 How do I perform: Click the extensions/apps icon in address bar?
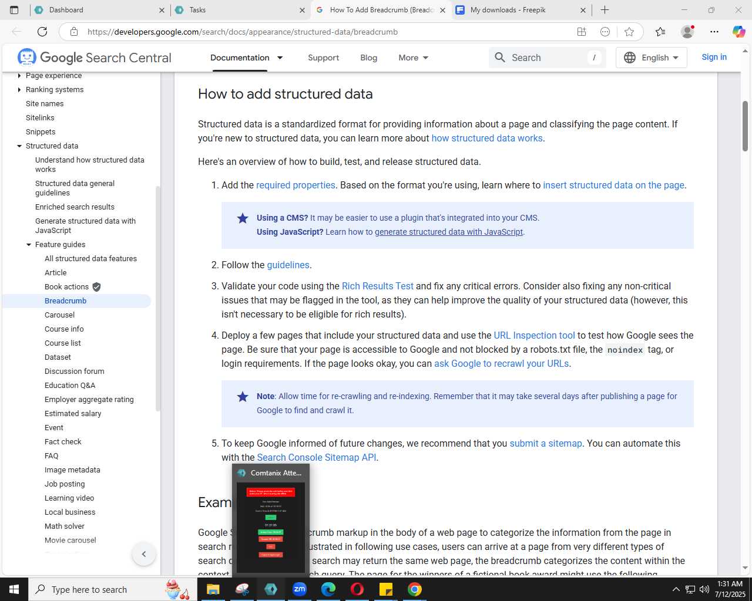point(582,32)
